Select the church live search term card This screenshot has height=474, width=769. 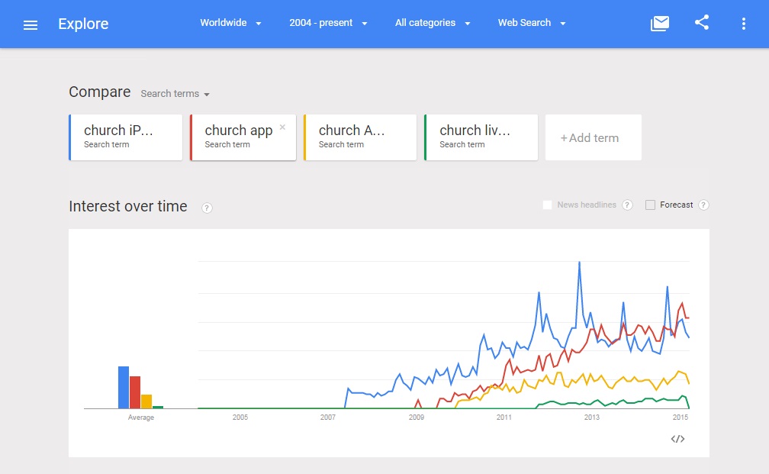481,137
